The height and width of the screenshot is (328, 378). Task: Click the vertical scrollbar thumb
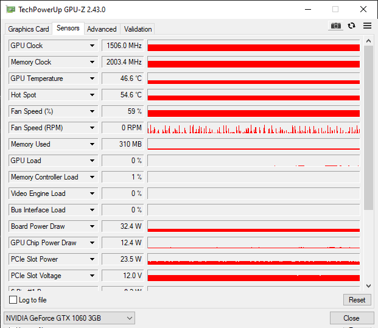pos(368,128)
